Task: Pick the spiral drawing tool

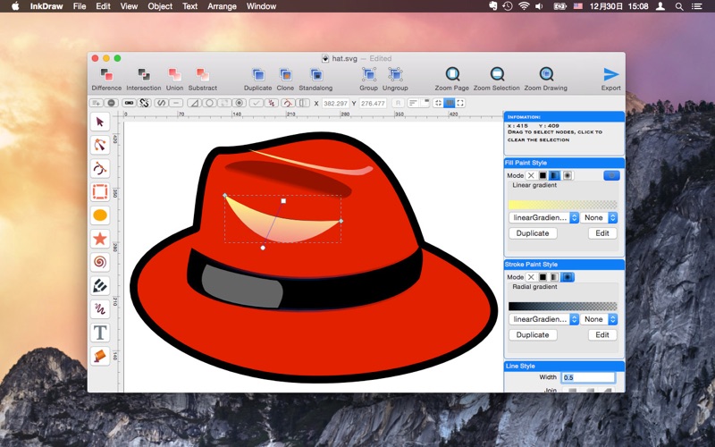Action: coord(100,262)
